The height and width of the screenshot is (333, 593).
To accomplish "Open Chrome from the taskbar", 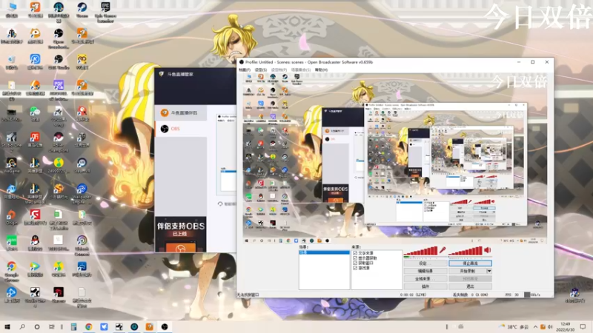I will [88, 326].
